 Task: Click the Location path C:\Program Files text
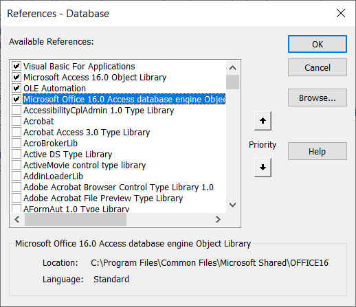pos(210,263)
